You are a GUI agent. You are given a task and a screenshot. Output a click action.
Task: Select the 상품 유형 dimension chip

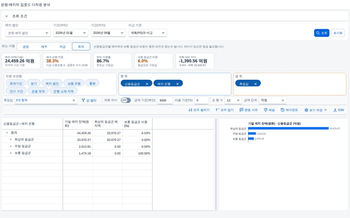[74, 83]
